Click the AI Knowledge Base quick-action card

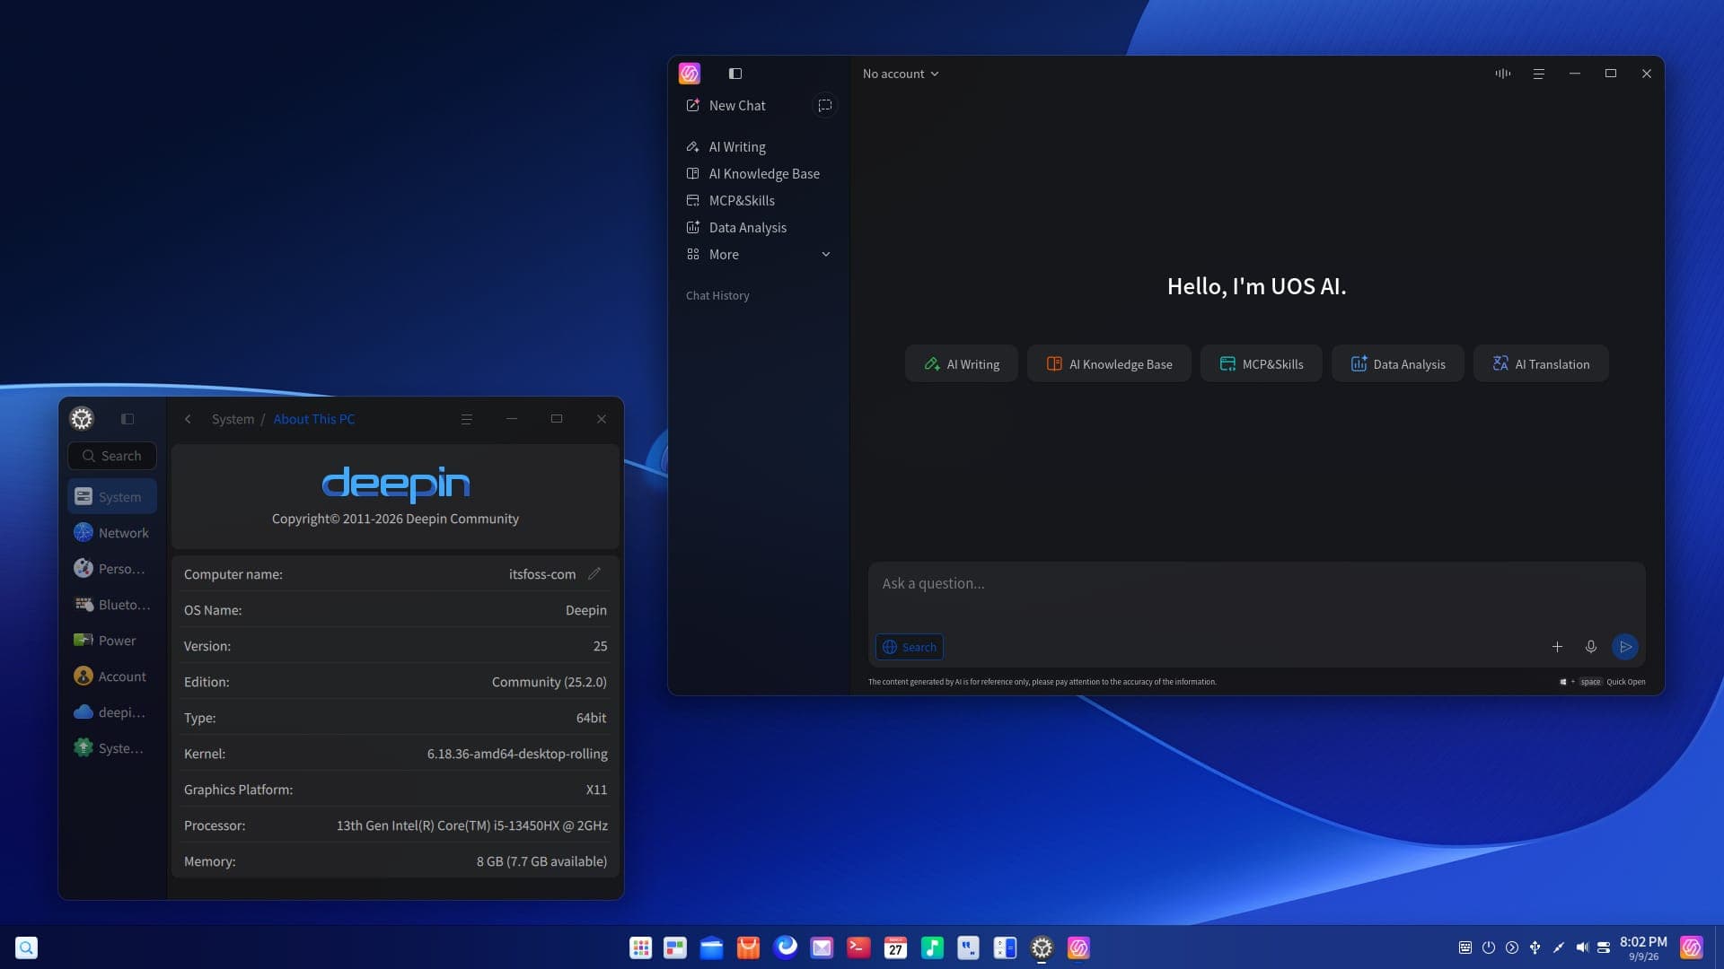1110,364
